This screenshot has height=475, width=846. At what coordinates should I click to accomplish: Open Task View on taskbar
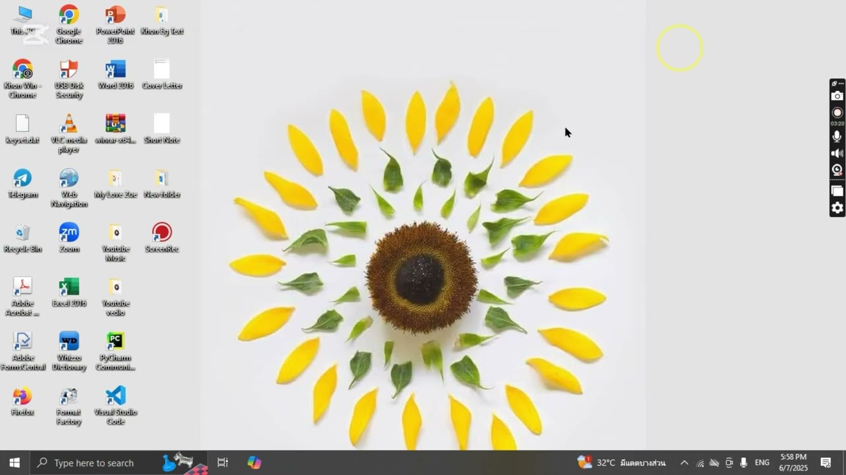click(223, 462)
